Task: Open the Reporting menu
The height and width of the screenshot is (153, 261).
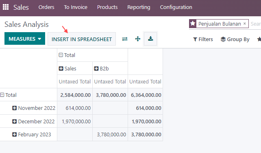Action: (139, 7)
